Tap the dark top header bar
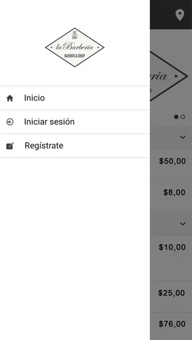 pyautogui.click(x=171, y=15)
